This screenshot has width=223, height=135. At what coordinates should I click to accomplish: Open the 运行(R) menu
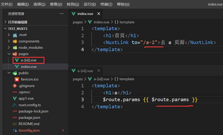pyautogui.click(x=90, y=4)
